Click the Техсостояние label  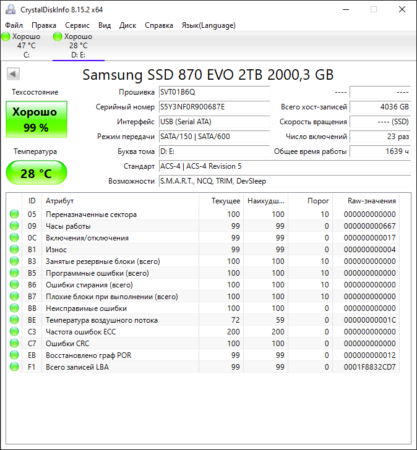[35, 92]
